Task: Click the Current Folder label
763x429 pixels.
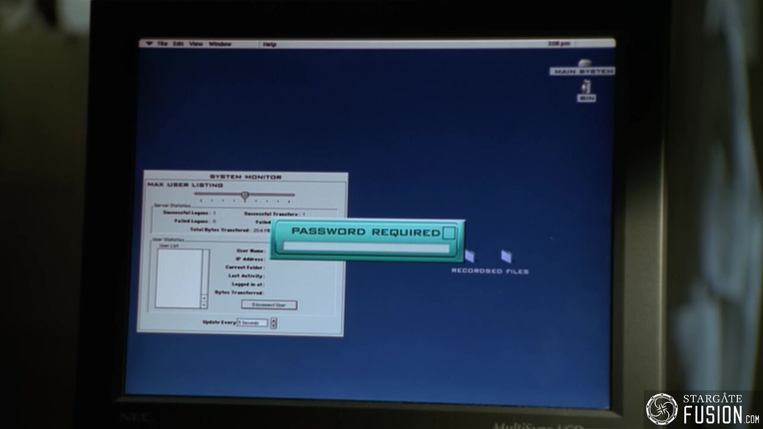Action: click(245, 268)
